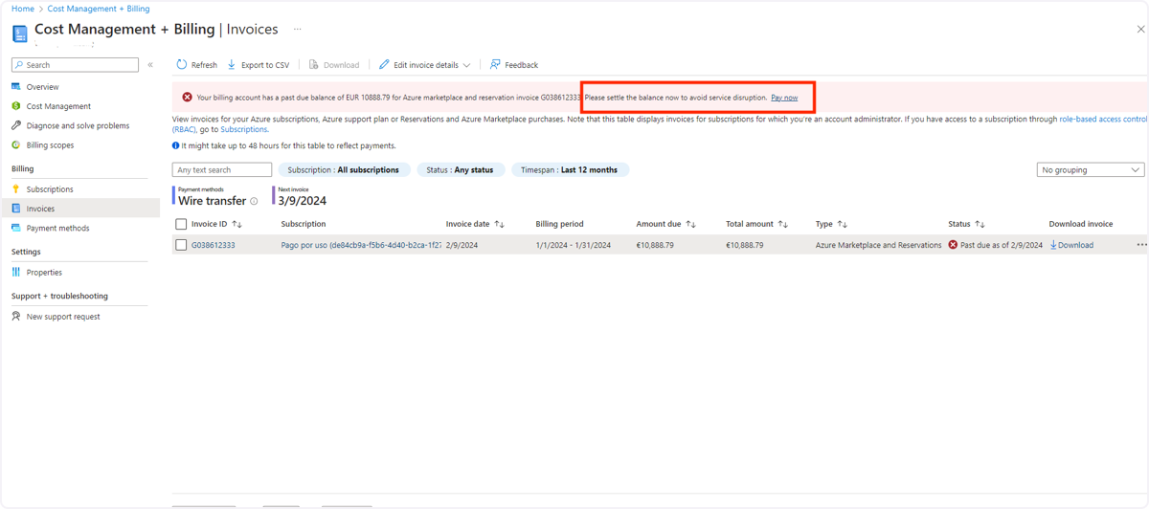
Task: Sort by Status column arrows
Action: pos(980,224)
